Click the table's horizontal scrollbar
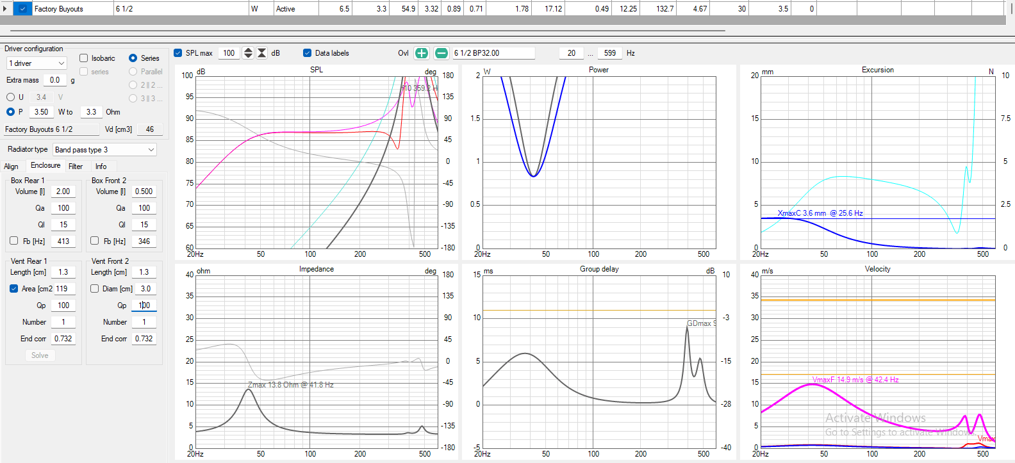1015x463 pixels. [x=368, y=30]
